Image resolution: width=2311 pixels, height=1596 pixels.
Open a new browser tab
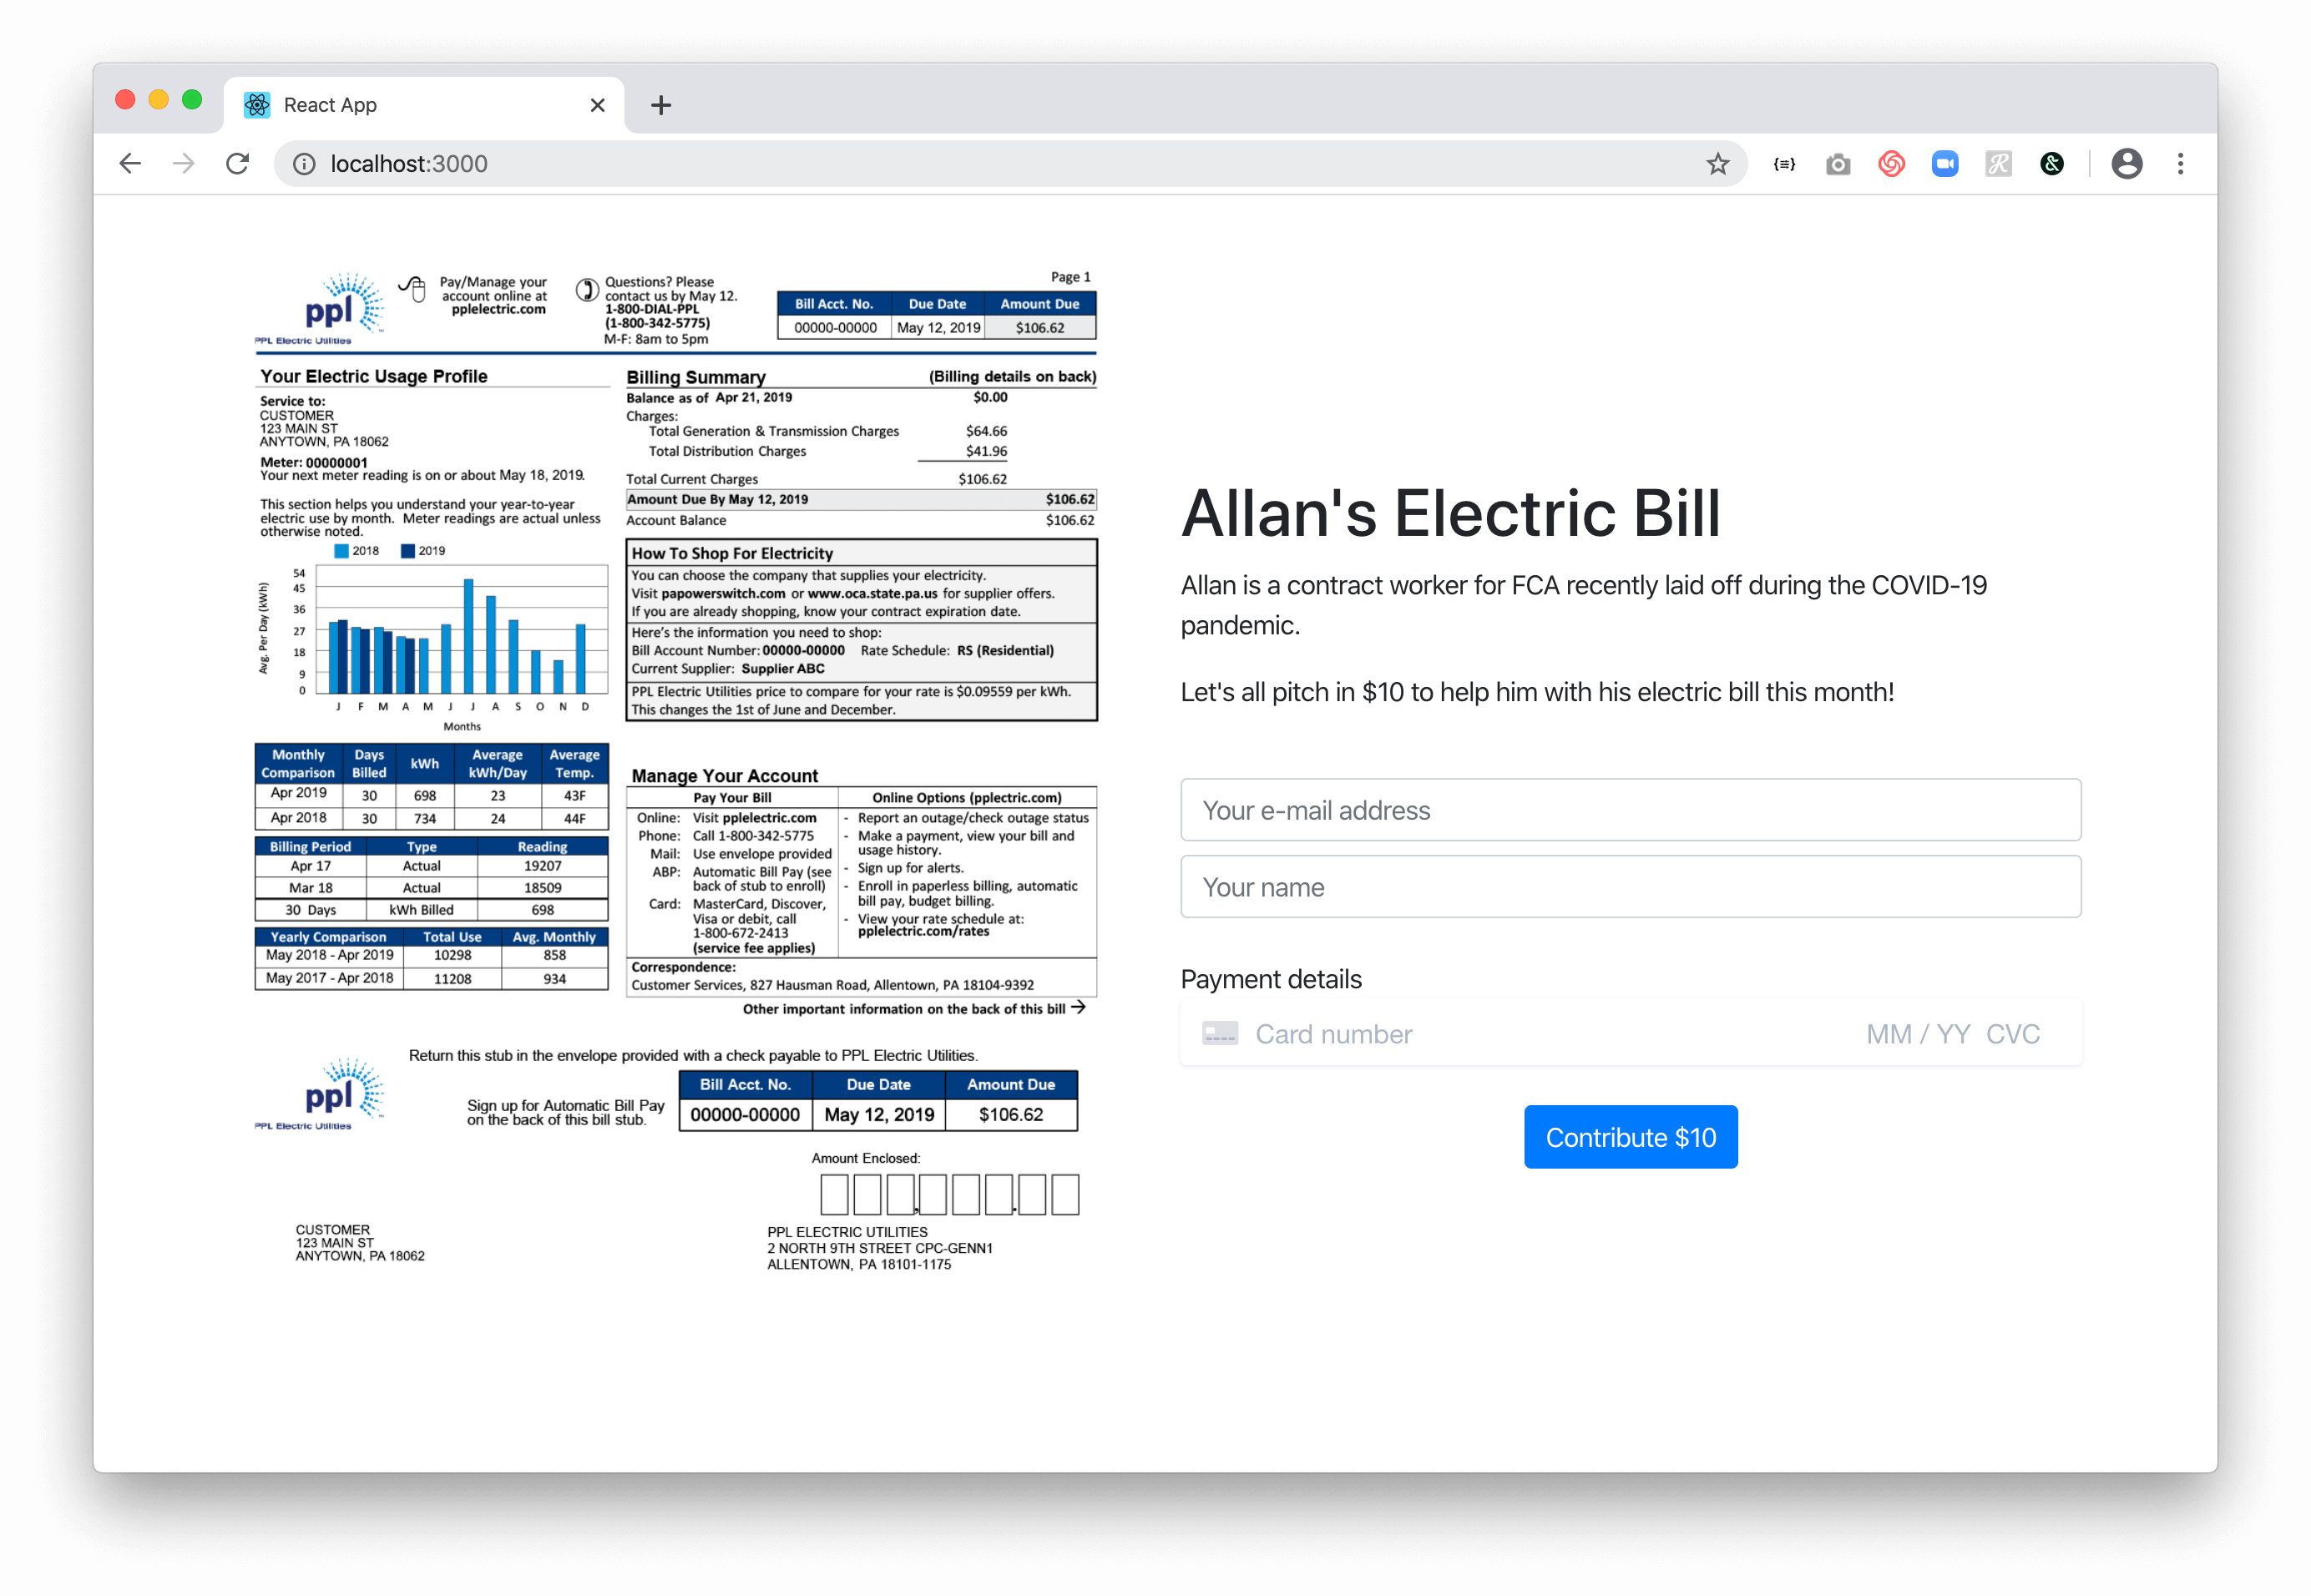(661, 105)
